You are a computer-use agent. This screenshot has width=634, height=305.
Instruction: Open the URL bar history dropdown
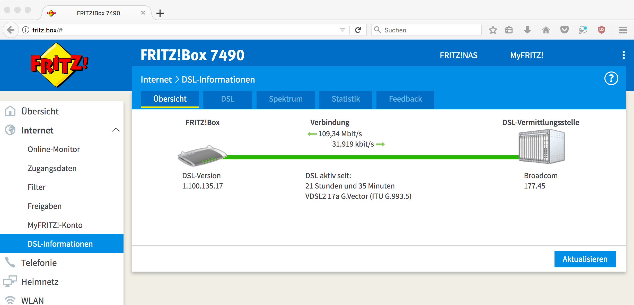click(342, 30)
